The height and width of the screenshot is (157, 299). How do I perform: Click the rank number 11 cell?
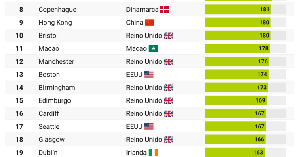point(19,48)
